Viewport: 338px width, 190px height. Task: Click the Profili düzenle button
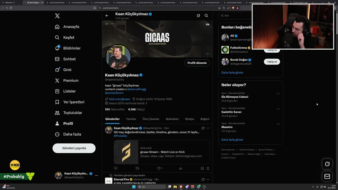pyautogui.click(x=197, y=63)
